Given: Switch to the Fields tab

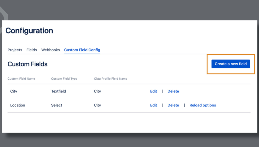Looking at the screenshot, I should [x=32, y=50].
